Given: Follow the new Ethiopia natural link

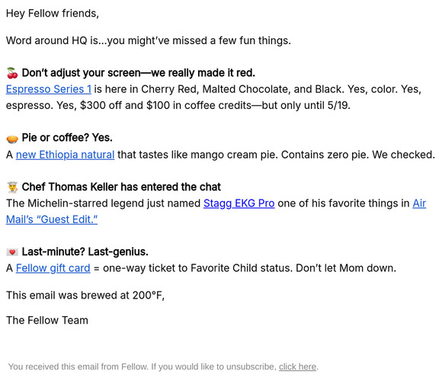Looking at the screenshot, I should pos(65,155).
